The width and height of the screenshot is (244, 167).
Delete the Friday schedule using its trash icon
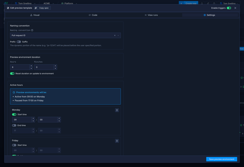tap(117, 141)
